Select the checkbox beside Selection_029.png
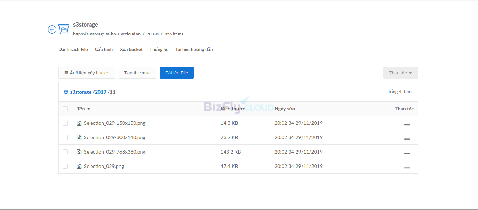The image size is (478, 210). [65, 166]
